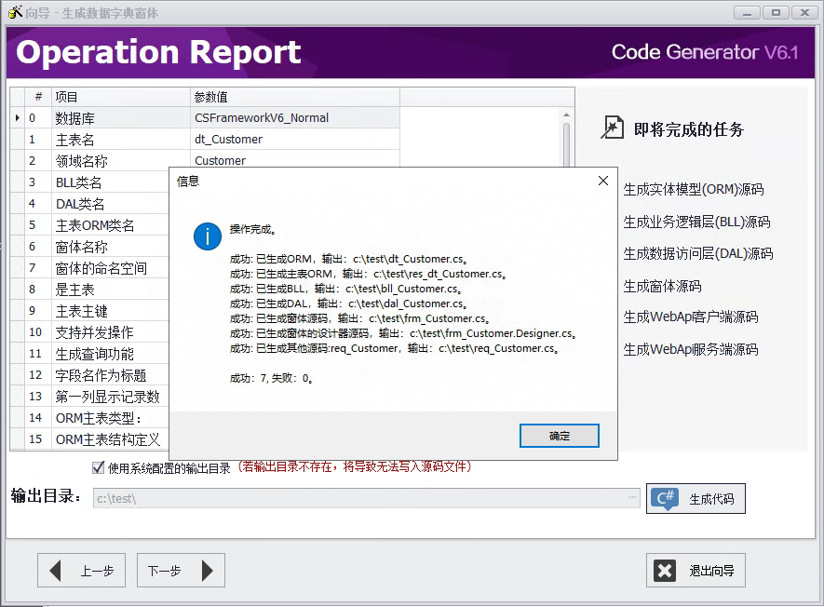Screen dimensions: 824x607
Task: Toggle the 使用系统配置的输出目录 checkbox
Action: [99, 467]
